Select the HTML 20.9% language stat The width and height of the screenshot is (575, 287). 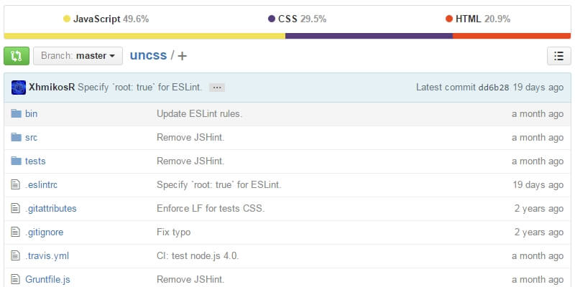[x=478, y=19]
